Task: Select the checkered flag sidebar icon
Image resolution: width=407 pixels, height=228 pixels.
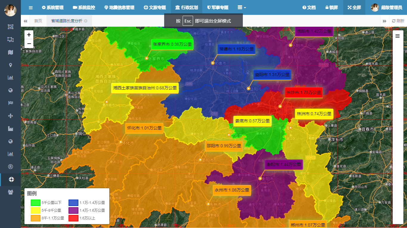Action: [x=10, y=103]
